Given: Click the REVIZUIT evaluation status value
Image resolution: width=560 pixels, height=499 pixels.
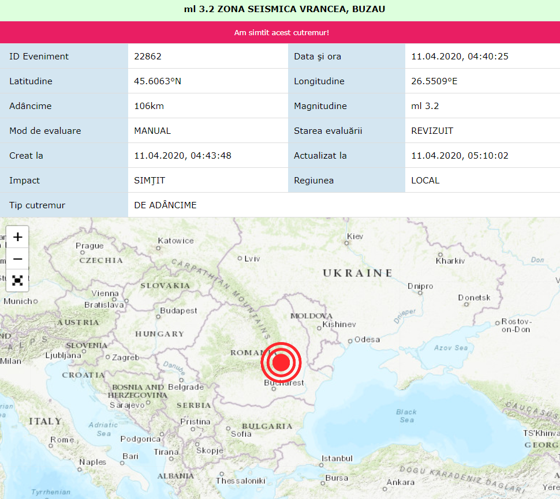Looking at the screenshot, I should pos(432,131).
